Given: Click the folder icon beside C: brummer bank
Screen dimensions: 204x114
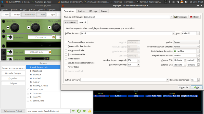Looking at the screenshot, I should [x=28, y=93].
